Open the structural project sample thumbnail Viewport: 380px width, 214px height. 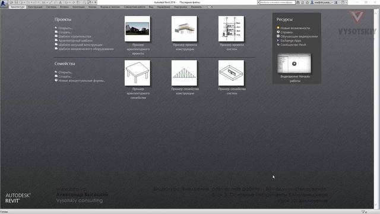click(x=184, y=29)
